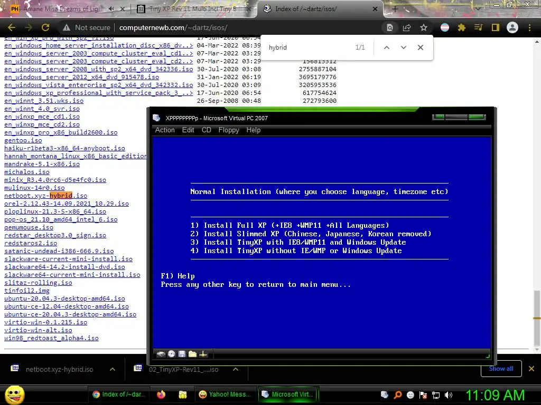Show all downloads
Image resolution: width=541 pixels, height=405 pixels.
[501, 369]
